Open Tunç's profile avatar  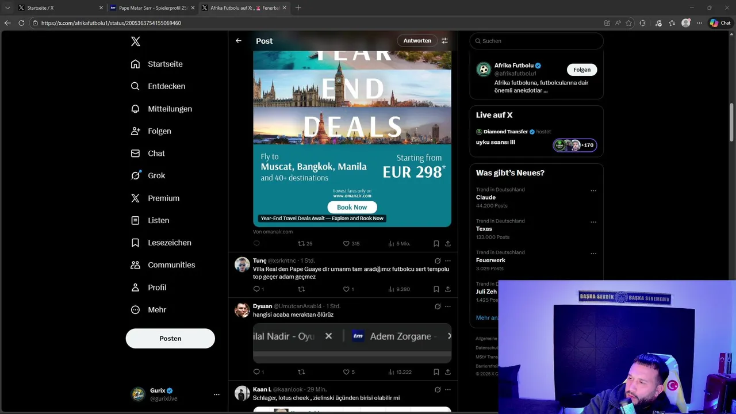pos(242,264)
